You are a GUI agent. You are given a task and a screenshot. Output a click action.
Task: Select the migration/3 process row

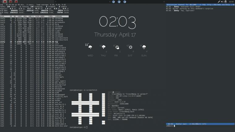(34, 67)
